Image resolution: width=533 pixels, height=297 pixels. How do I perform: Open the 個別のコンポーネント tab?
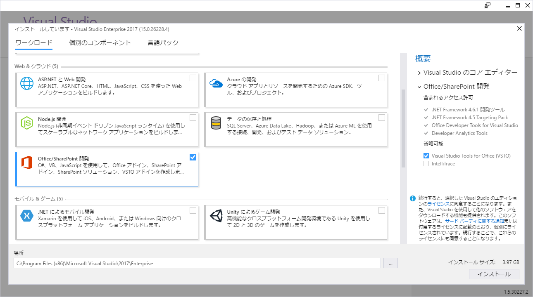coord(100,42)
